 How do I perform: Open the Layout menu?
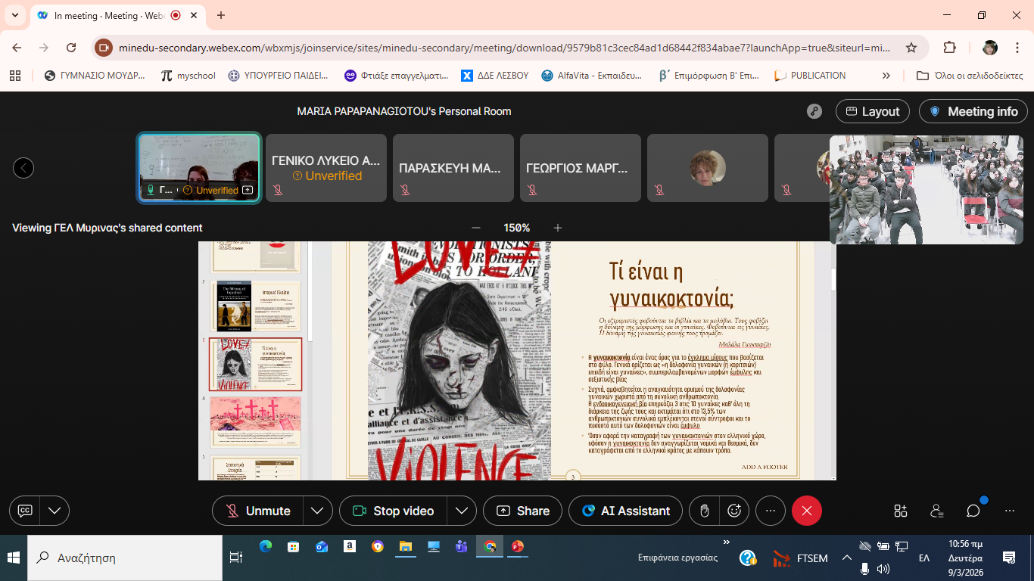872,111
